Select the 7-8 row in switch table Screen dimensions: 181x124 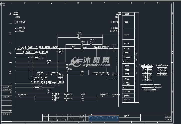point(147,80)
